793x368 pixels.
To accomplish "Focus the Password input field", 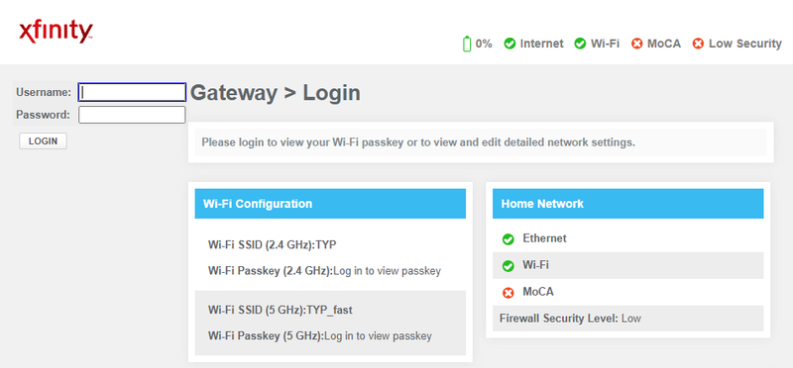I will (132, 115).
